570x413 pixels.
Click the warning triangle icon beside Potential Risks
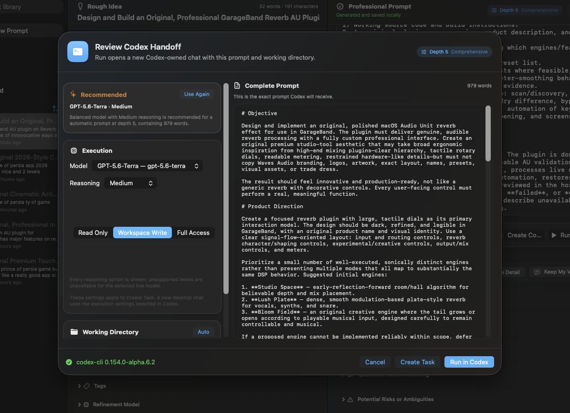[350, 399]
